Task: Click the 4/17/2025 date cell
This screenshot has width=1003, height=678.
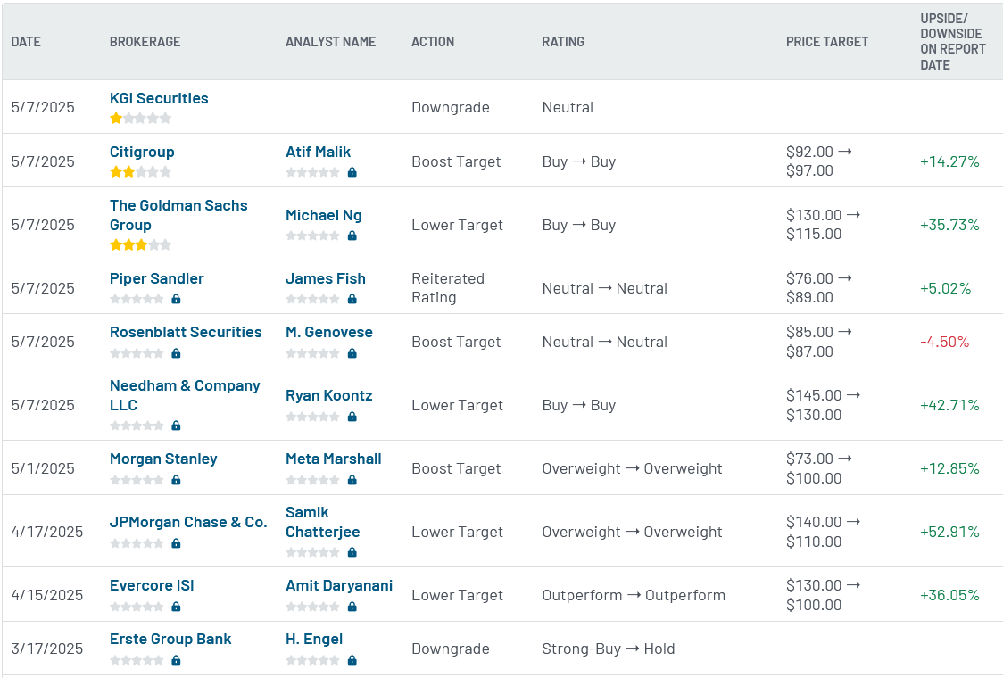Action: pos(47,533)
